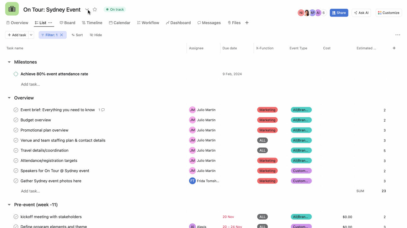
Task: Click the Share button
Action: pyautogui.click(x=339, y=13)
